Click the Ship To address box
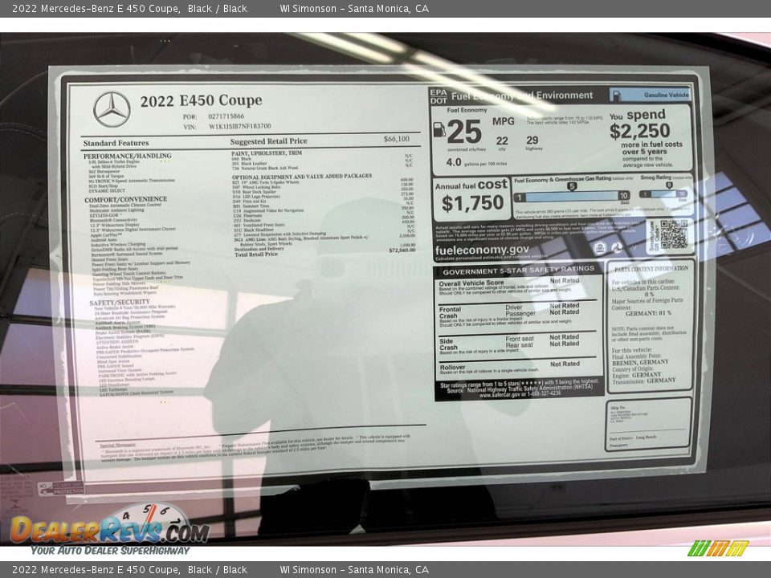This screenshot has height=578, width=771. tap(648, 424)
